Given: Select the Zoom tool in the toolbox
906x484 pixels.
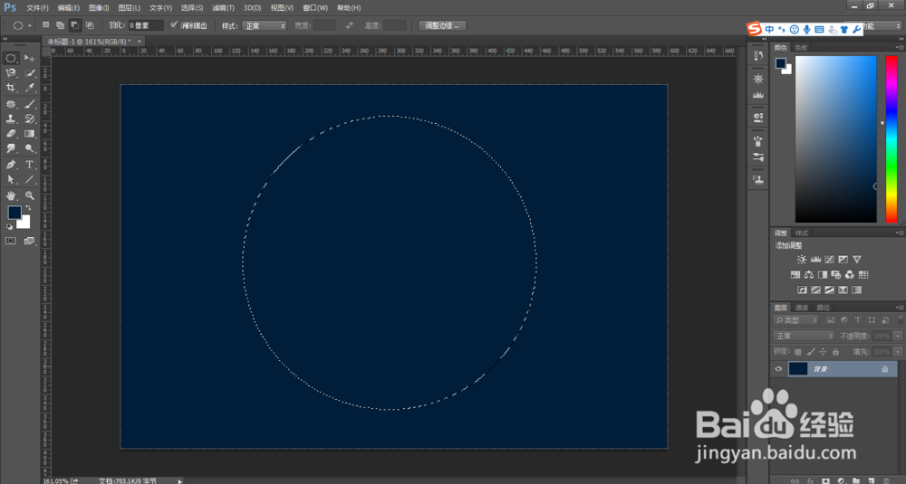Looking at the screenshot, I should pos(30,196).
